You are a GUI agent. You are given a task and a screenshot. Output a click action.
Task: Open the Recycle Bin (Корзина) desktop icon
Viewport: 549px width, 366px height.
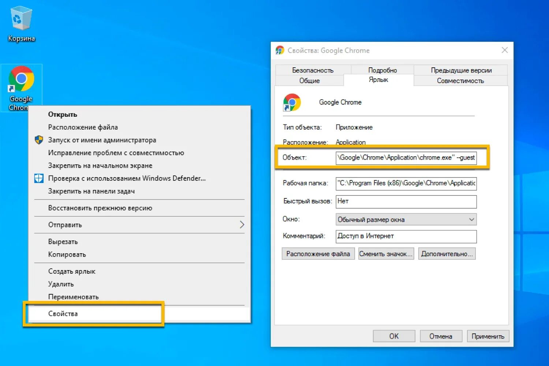tap(21, 24)
